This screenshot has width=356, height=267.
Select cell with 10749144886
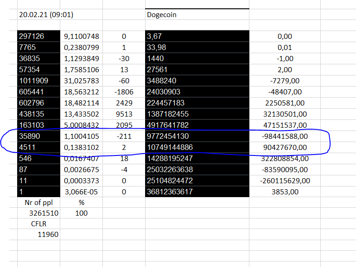(x=197, y=147)
